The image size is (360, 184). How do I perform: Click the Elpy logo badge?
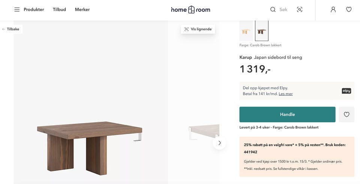(346, 91)
